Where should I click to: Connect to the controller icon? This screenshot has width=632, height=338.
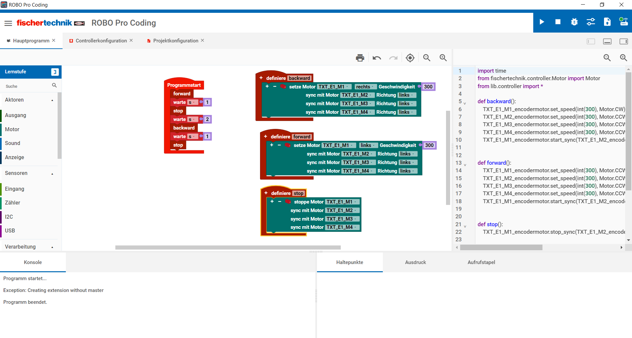tap(623, 22)
